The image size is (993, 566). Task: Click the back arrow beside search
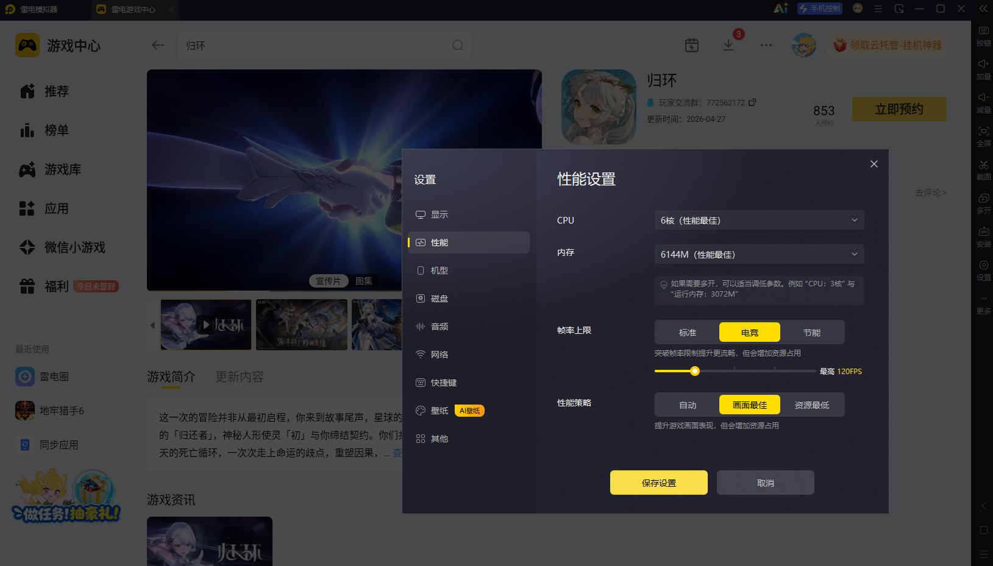[158, 45]
